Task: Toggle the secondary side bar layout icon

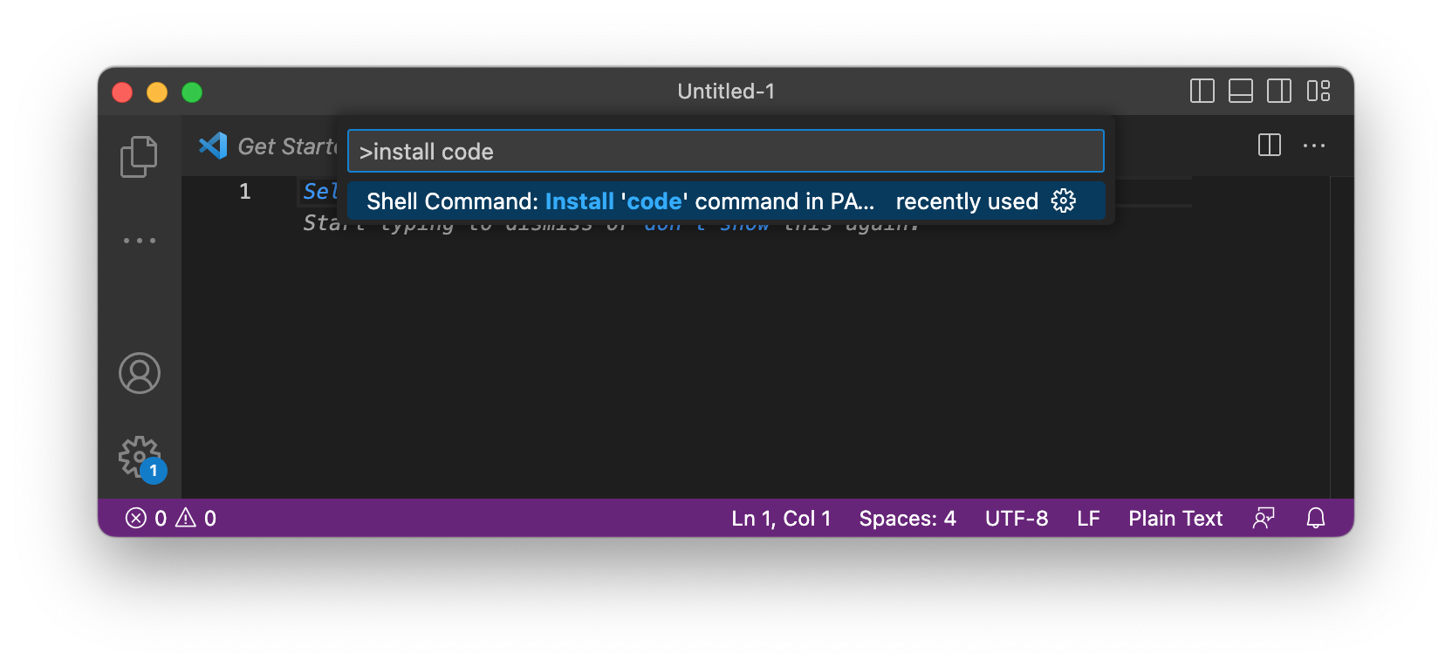Action: point(1278,91)
